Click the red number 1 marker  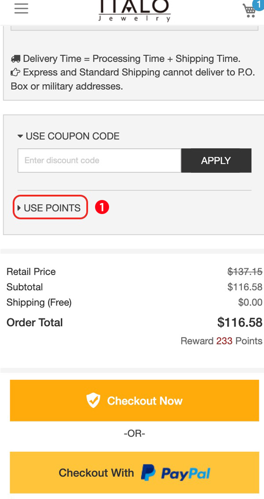102,208
